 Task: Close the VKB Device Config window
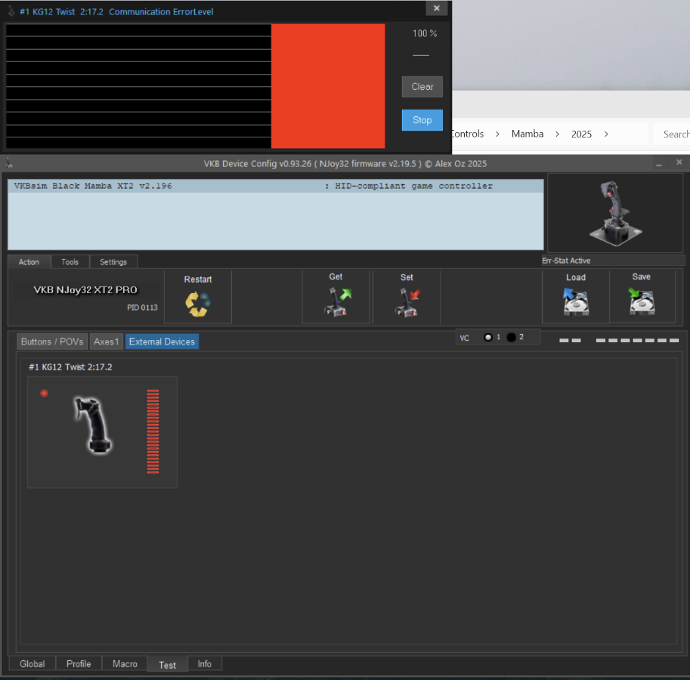pos(679,162)
